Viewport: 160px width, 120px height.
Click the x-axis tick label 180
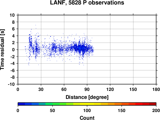[x=156, y=89]
